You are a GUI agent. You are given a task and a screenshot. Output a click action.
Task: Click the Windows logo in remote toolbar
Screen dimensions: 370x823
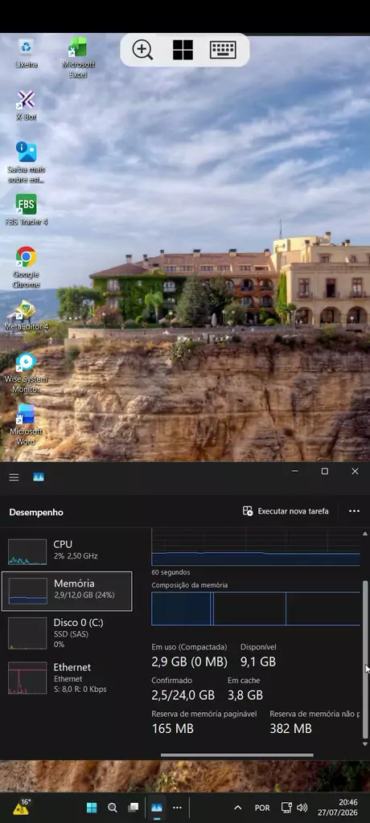pyautogui.click(x=183, y=50)
